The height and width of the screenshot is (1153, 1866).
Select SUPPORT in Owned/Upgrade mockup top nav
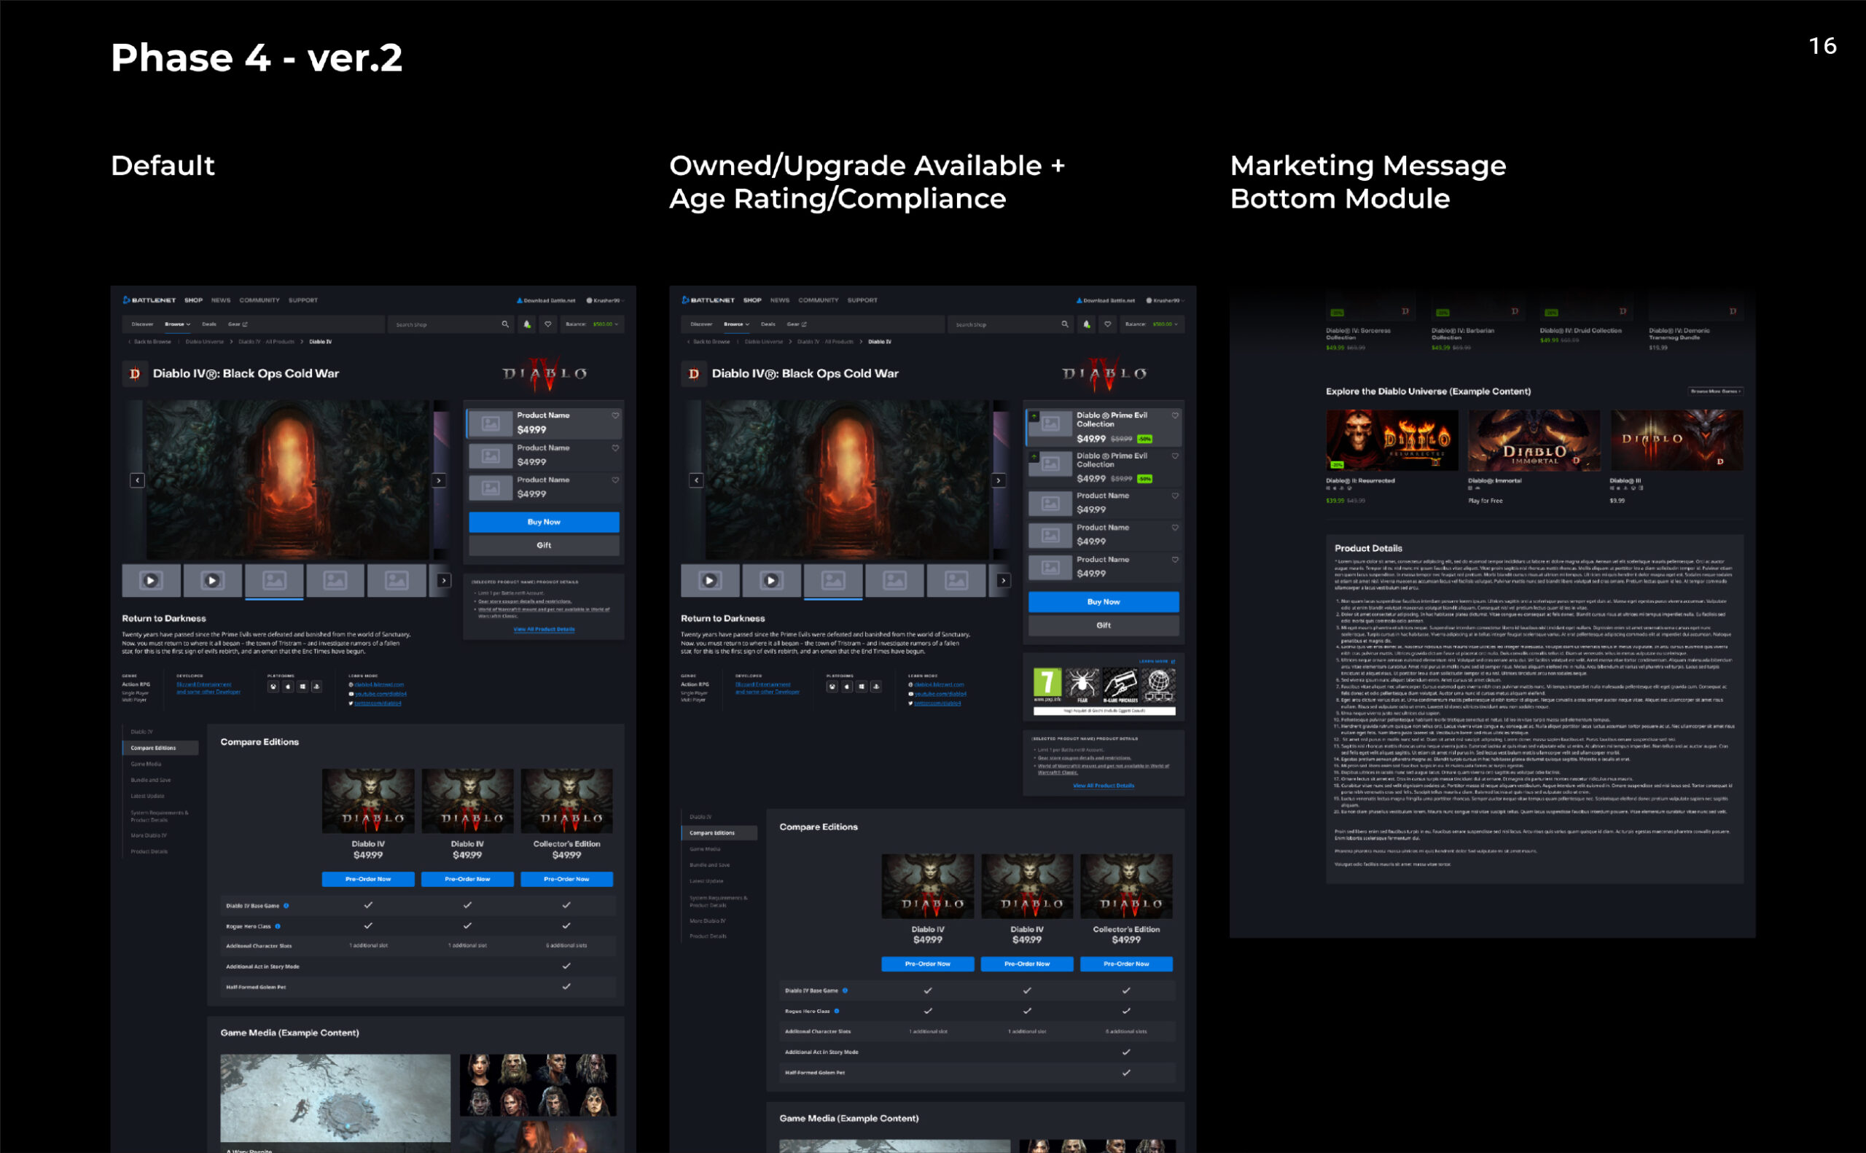click(x=862, y=300)
